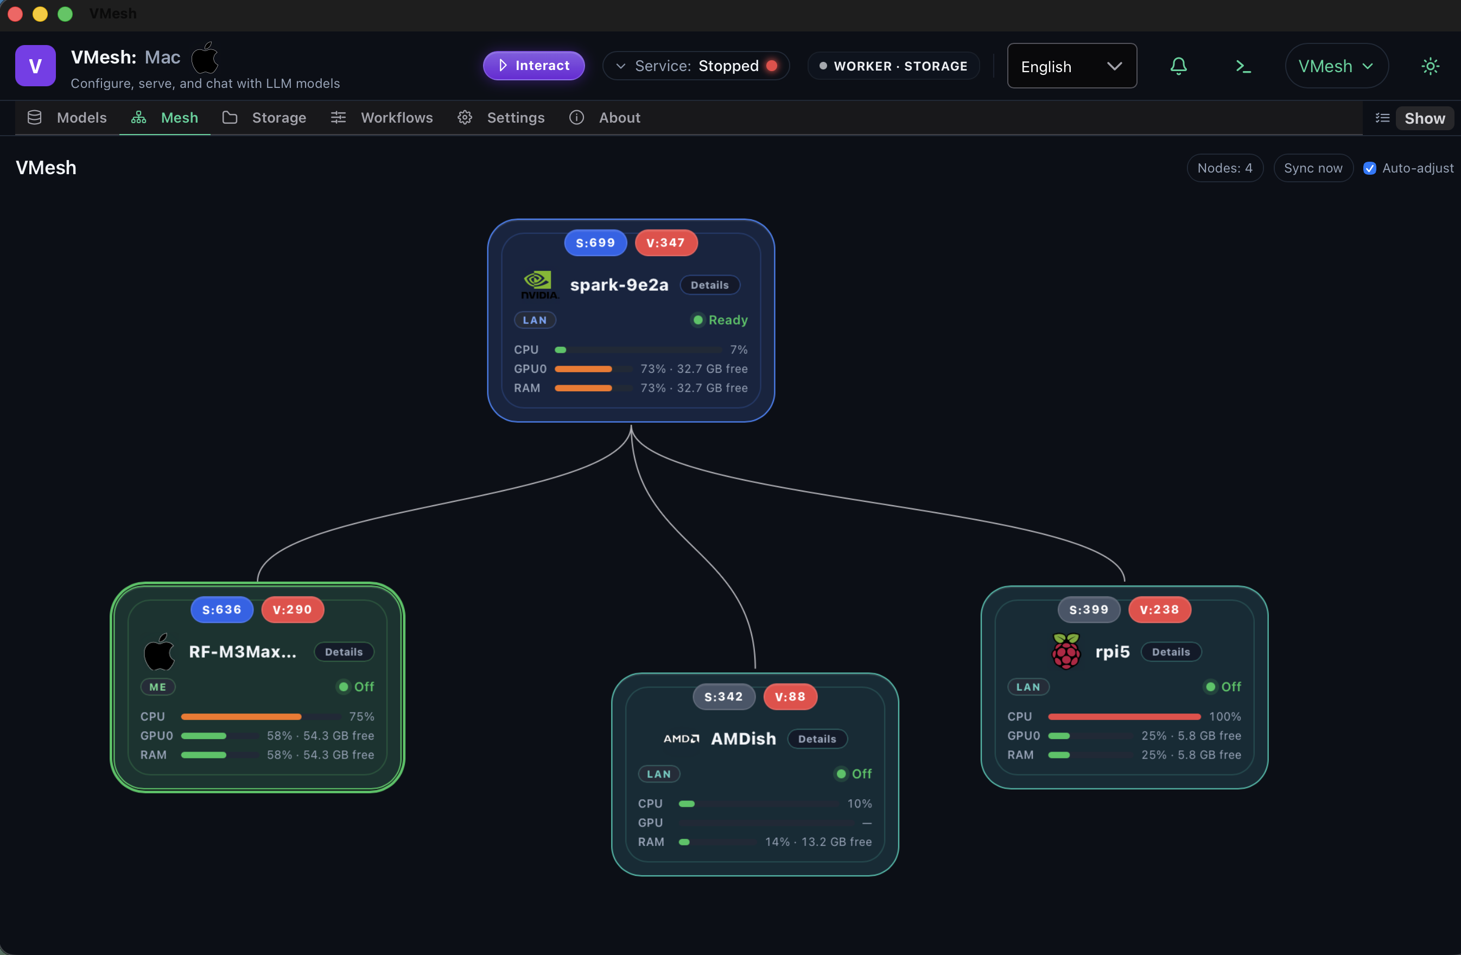This screenshot has height=955, width=1461.
Task: Click the Sync now button
Action: click(1313, 168)
